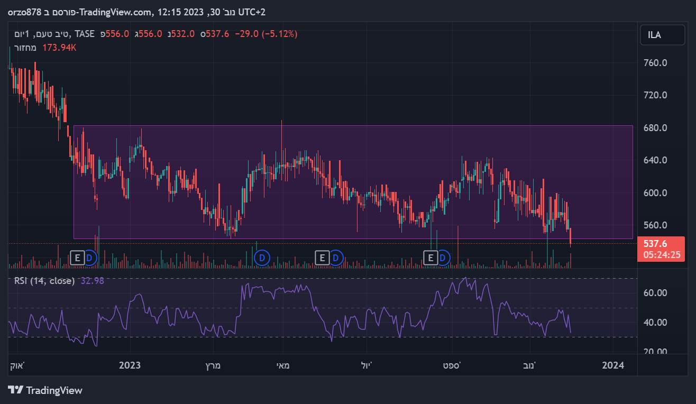Screen dimensions: 696x404
Task: Click the red 537.6 current price label
Action: 654,244
